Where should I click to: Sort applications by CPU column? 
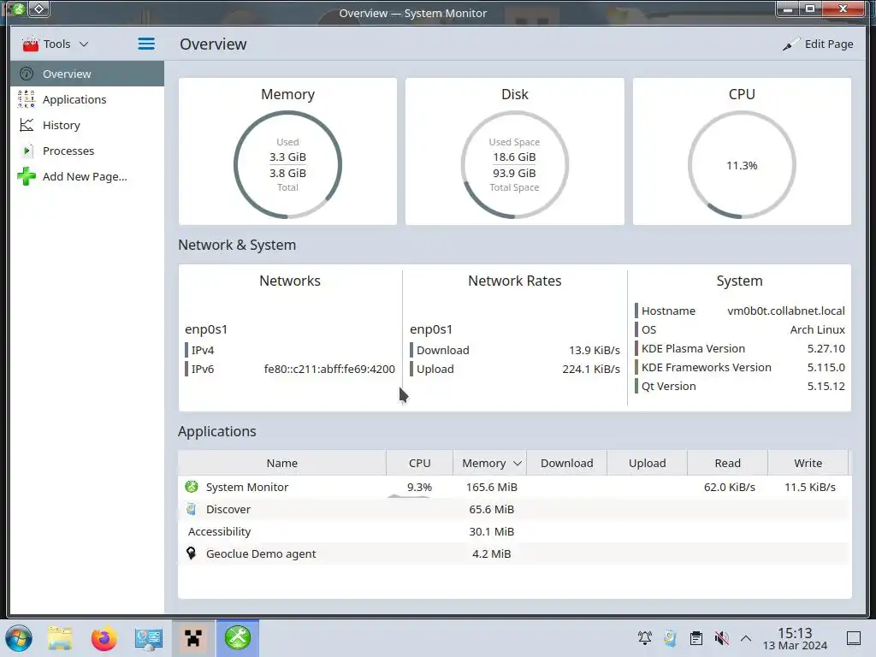pyautogui.click(x=419, y=463)
